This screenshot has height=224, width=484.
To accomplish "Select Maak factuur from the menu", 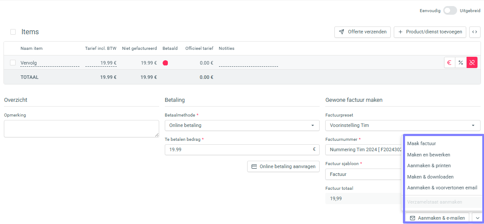I will (x=422, y=143).
